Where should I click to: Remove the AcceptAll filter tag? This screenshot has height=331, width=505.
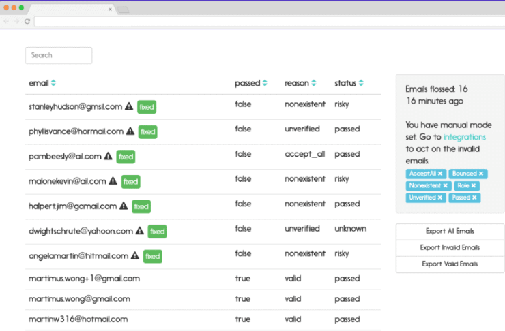(x=441, y=174)
